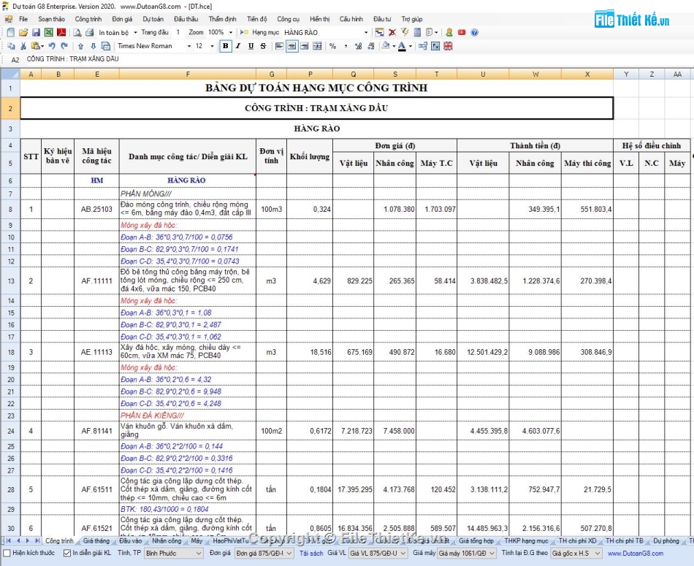
Task: Redo the last action
Action: 64,46
